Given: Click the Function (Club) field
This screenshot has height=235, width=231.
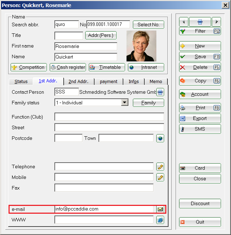Looking at the screenshot, I should click(109, 117).
